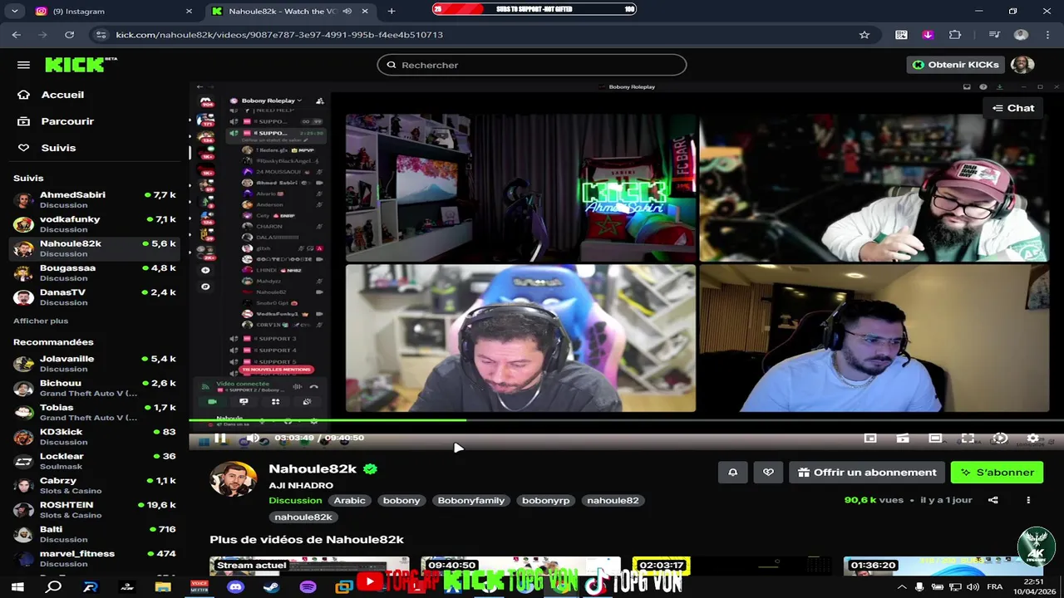The image size is (1064, 598).
Task: Open browser extensions puzzle icon
Action: (x=954, y=35)
